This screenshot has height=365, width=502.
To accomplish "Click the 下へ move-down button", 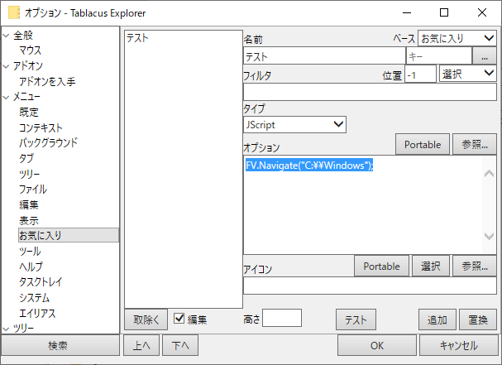I will tap(180, 345).
